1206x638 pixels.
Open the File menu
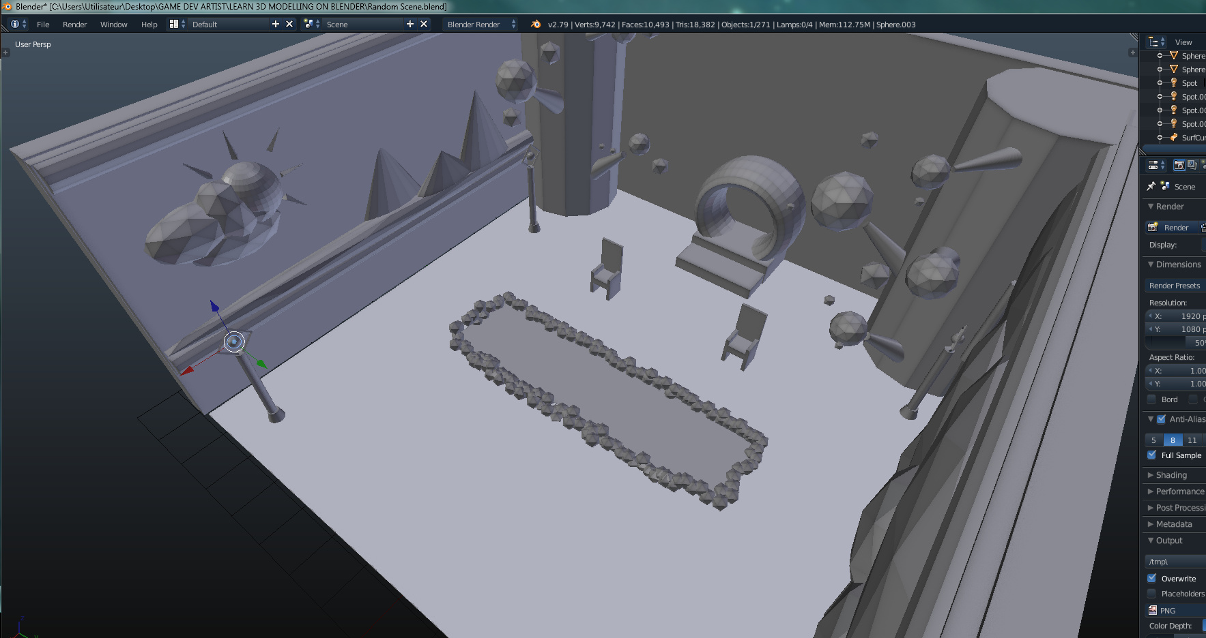pyautogui.click(x=43, y=24)
